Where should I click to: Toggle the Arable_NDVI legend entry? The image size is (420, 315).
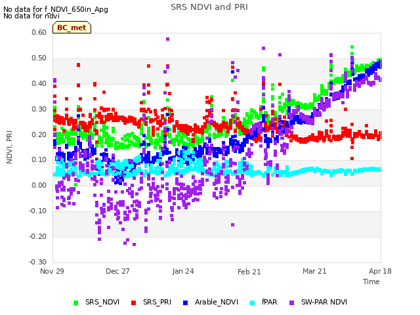211,302
